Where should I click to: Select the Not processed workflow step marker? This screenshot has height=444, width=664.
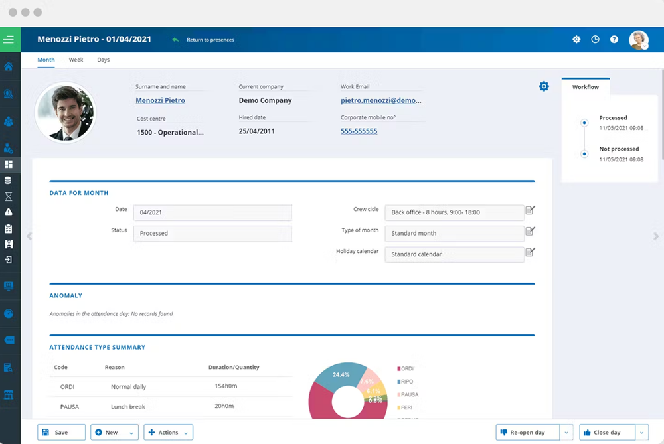[584, 154]
